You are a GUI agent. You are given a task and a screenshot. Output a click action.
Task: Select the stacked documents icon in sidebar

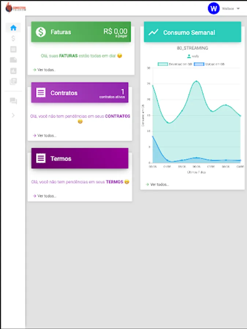(13, 82)
